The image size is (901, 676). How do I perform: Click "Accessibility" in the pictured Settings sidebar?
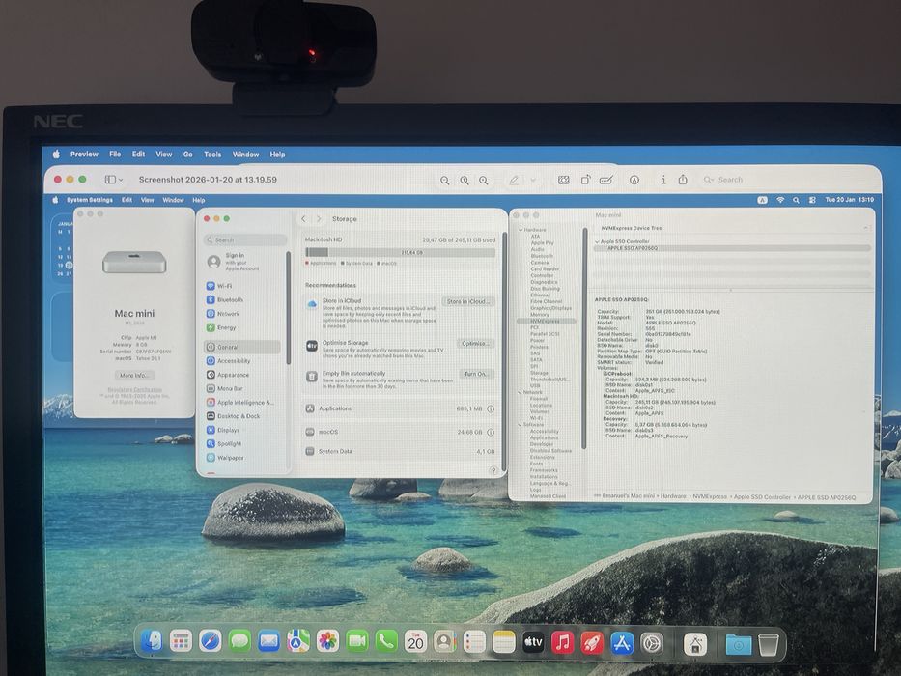pyautogui.click(x=234, y=361)
